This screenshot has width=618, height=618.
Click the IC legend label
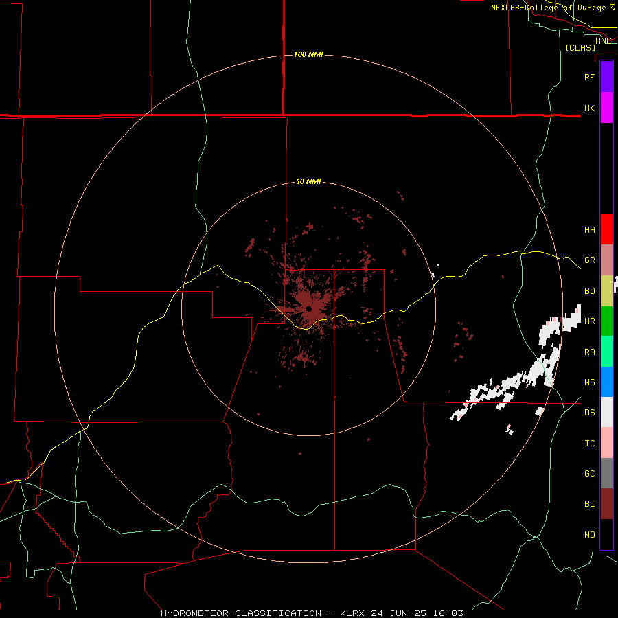589,444
